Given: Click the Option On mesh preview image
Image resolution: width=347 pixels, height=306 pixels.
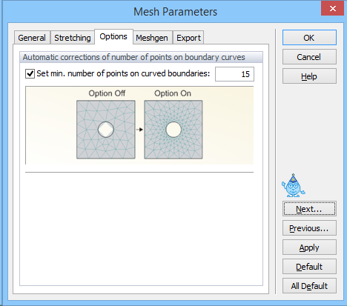Looking at the screenshot, I should [173, 130].
